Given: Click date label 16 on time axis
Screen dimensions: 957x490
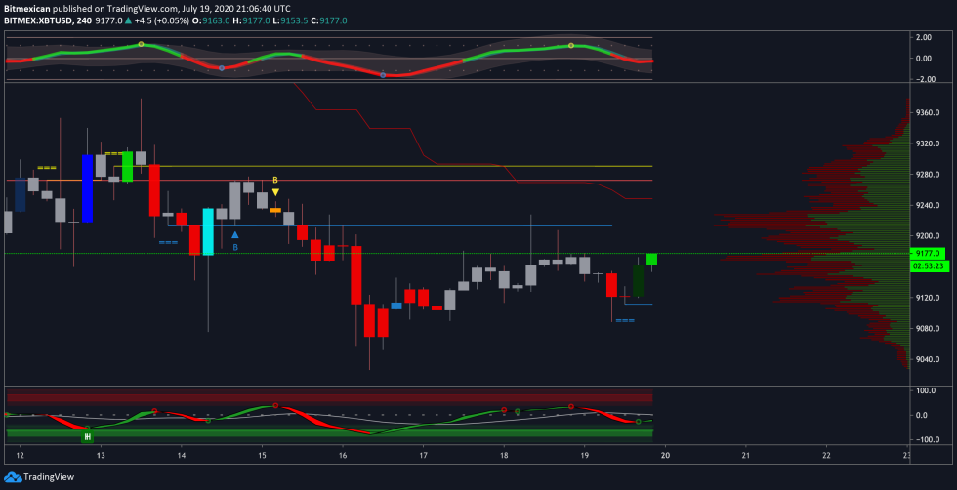Looking at the screenshot, I should 343,456.
